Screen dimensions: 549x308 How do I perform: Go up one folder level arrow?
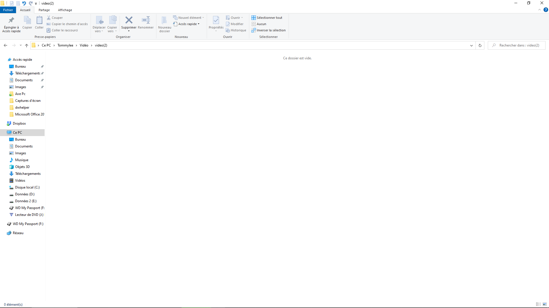pyautogui.click(x=27, y=45)
